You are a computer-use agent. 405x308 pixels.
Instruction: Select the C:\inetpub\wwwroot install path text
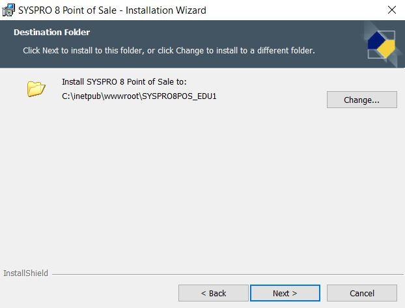[x=138, y=96]
